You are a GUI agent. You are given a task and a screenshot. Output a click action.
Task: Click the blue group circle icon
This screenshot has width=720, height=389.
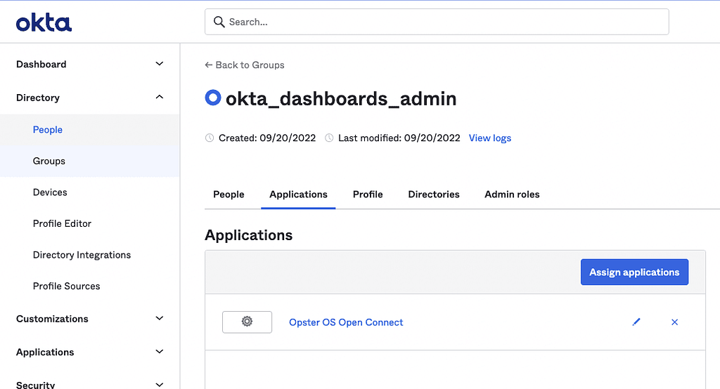click(212, 98)
